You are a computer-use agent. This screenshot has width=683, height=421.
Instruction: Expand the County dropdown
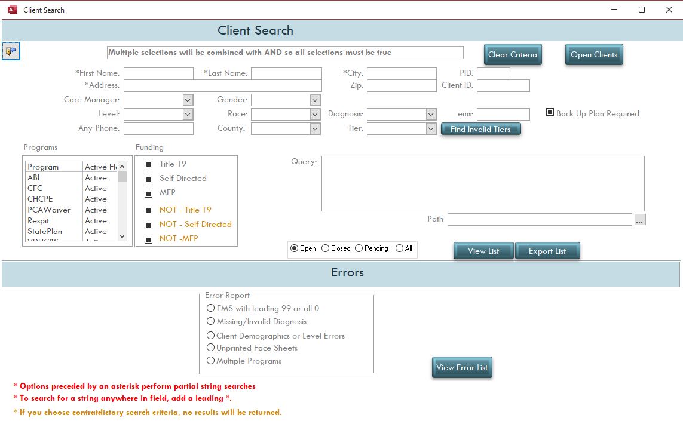coord(316,129)
